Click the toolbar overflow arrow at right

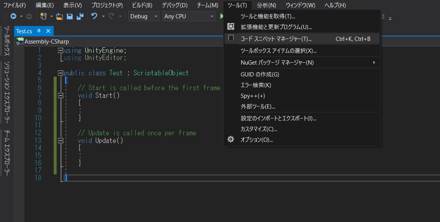point(390,19)
